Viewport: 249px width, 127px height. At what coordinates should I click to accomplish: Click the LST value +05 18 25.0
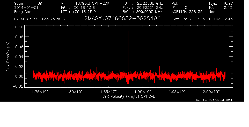tap(84, 12)
